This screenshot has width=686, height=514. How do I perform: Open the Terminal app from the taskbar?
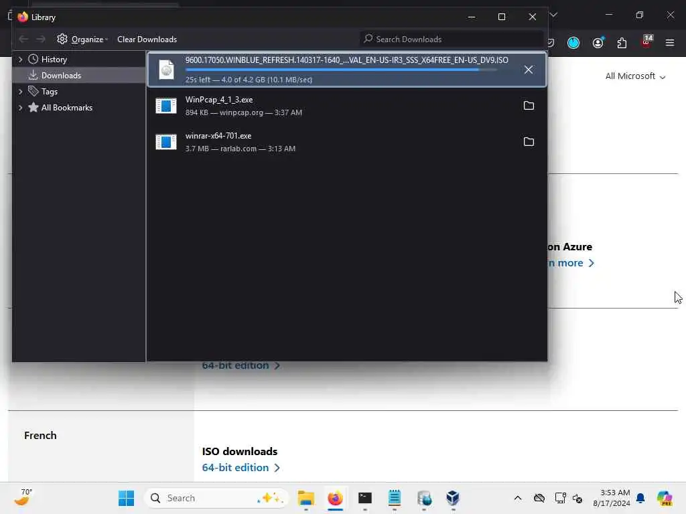pos(365,498)
